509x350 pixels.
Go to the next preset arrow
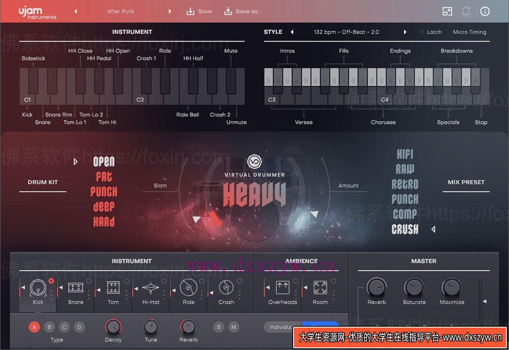tap(170, 11)
